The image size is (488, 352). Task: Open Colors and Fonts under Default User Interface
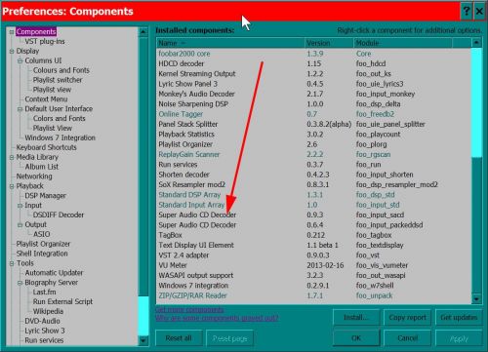coord(59,119)
